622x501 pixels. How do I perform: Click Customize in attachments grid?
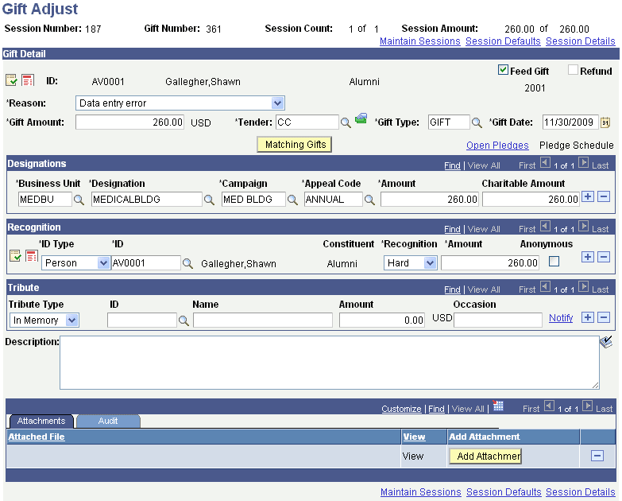click(x=401, y=409)
